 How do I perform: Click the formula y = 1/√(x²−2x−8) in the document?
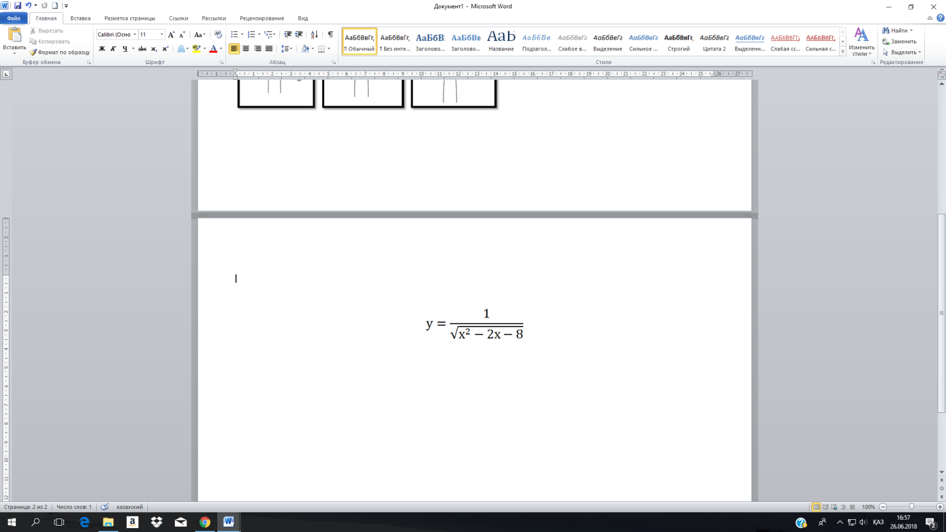pos(475,324)
